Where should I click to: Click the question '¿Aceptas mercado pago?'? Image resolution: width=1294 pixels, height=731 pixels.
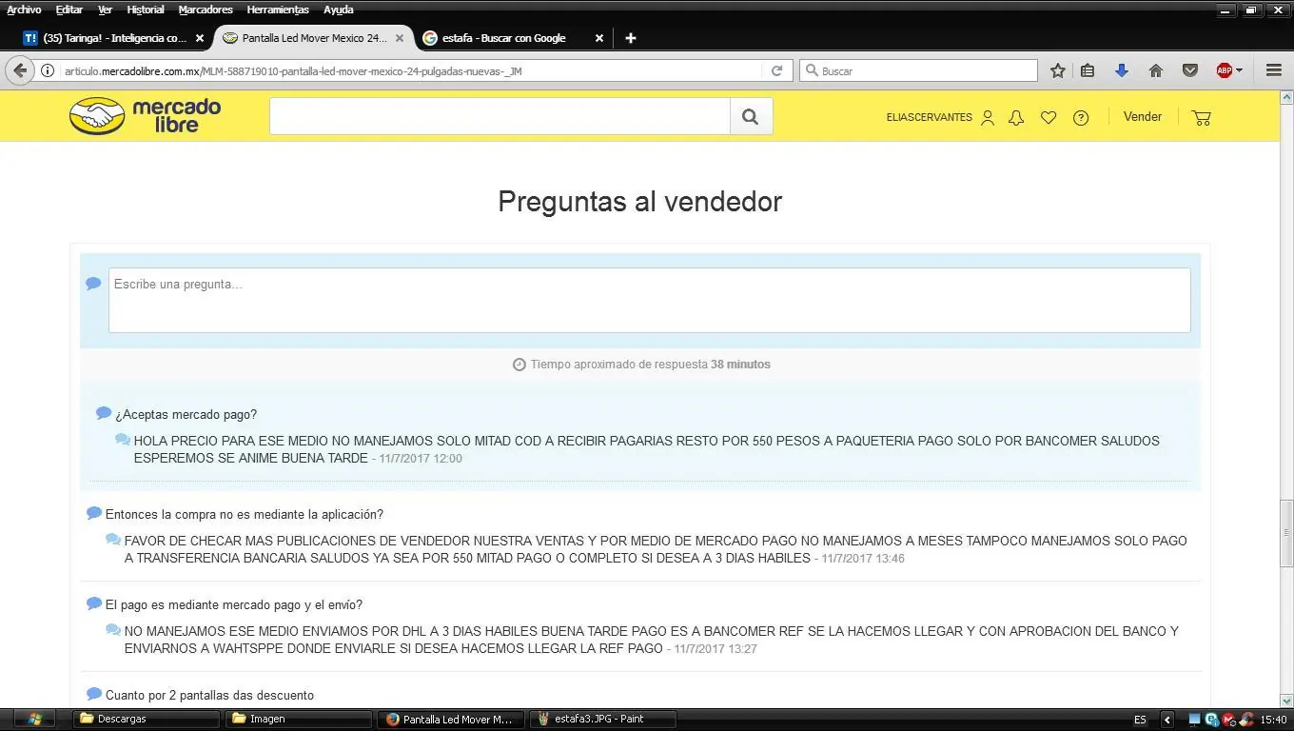[x=186, y=414]
